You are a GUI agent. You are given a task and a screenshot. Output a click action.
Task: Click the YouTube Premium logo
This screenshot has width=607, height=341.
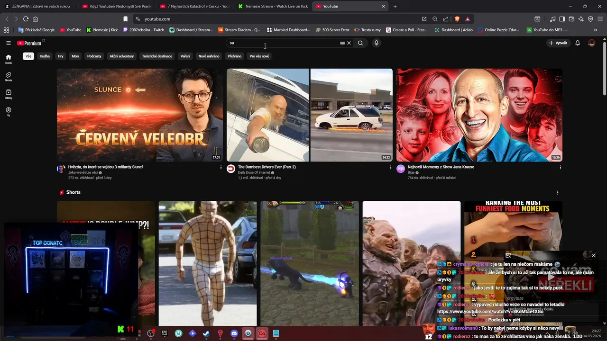[x=29, y=43]
